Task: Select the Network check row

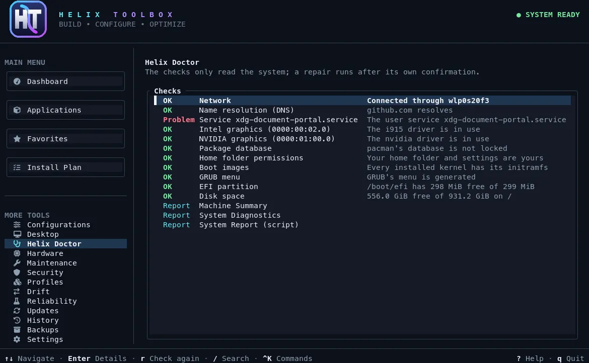Action: pos(362,101)
